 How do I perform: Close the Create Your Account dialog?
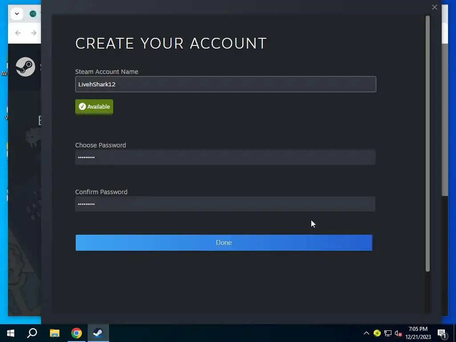435,7
